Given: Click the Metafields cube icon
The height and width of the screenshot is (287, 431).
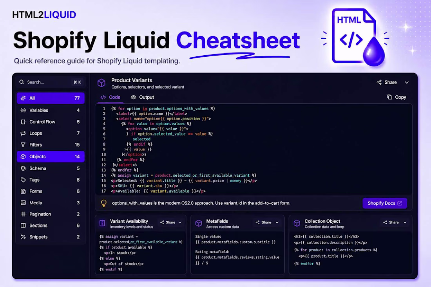Looking at the screenshot, I should (x=199, y=223).
